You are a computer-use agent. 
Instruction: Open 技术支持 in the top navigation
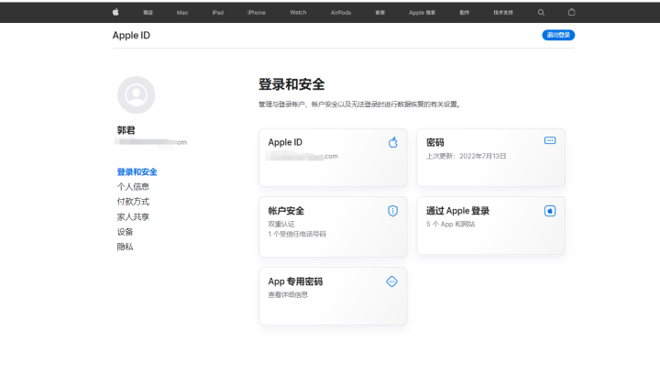[503, 13]
